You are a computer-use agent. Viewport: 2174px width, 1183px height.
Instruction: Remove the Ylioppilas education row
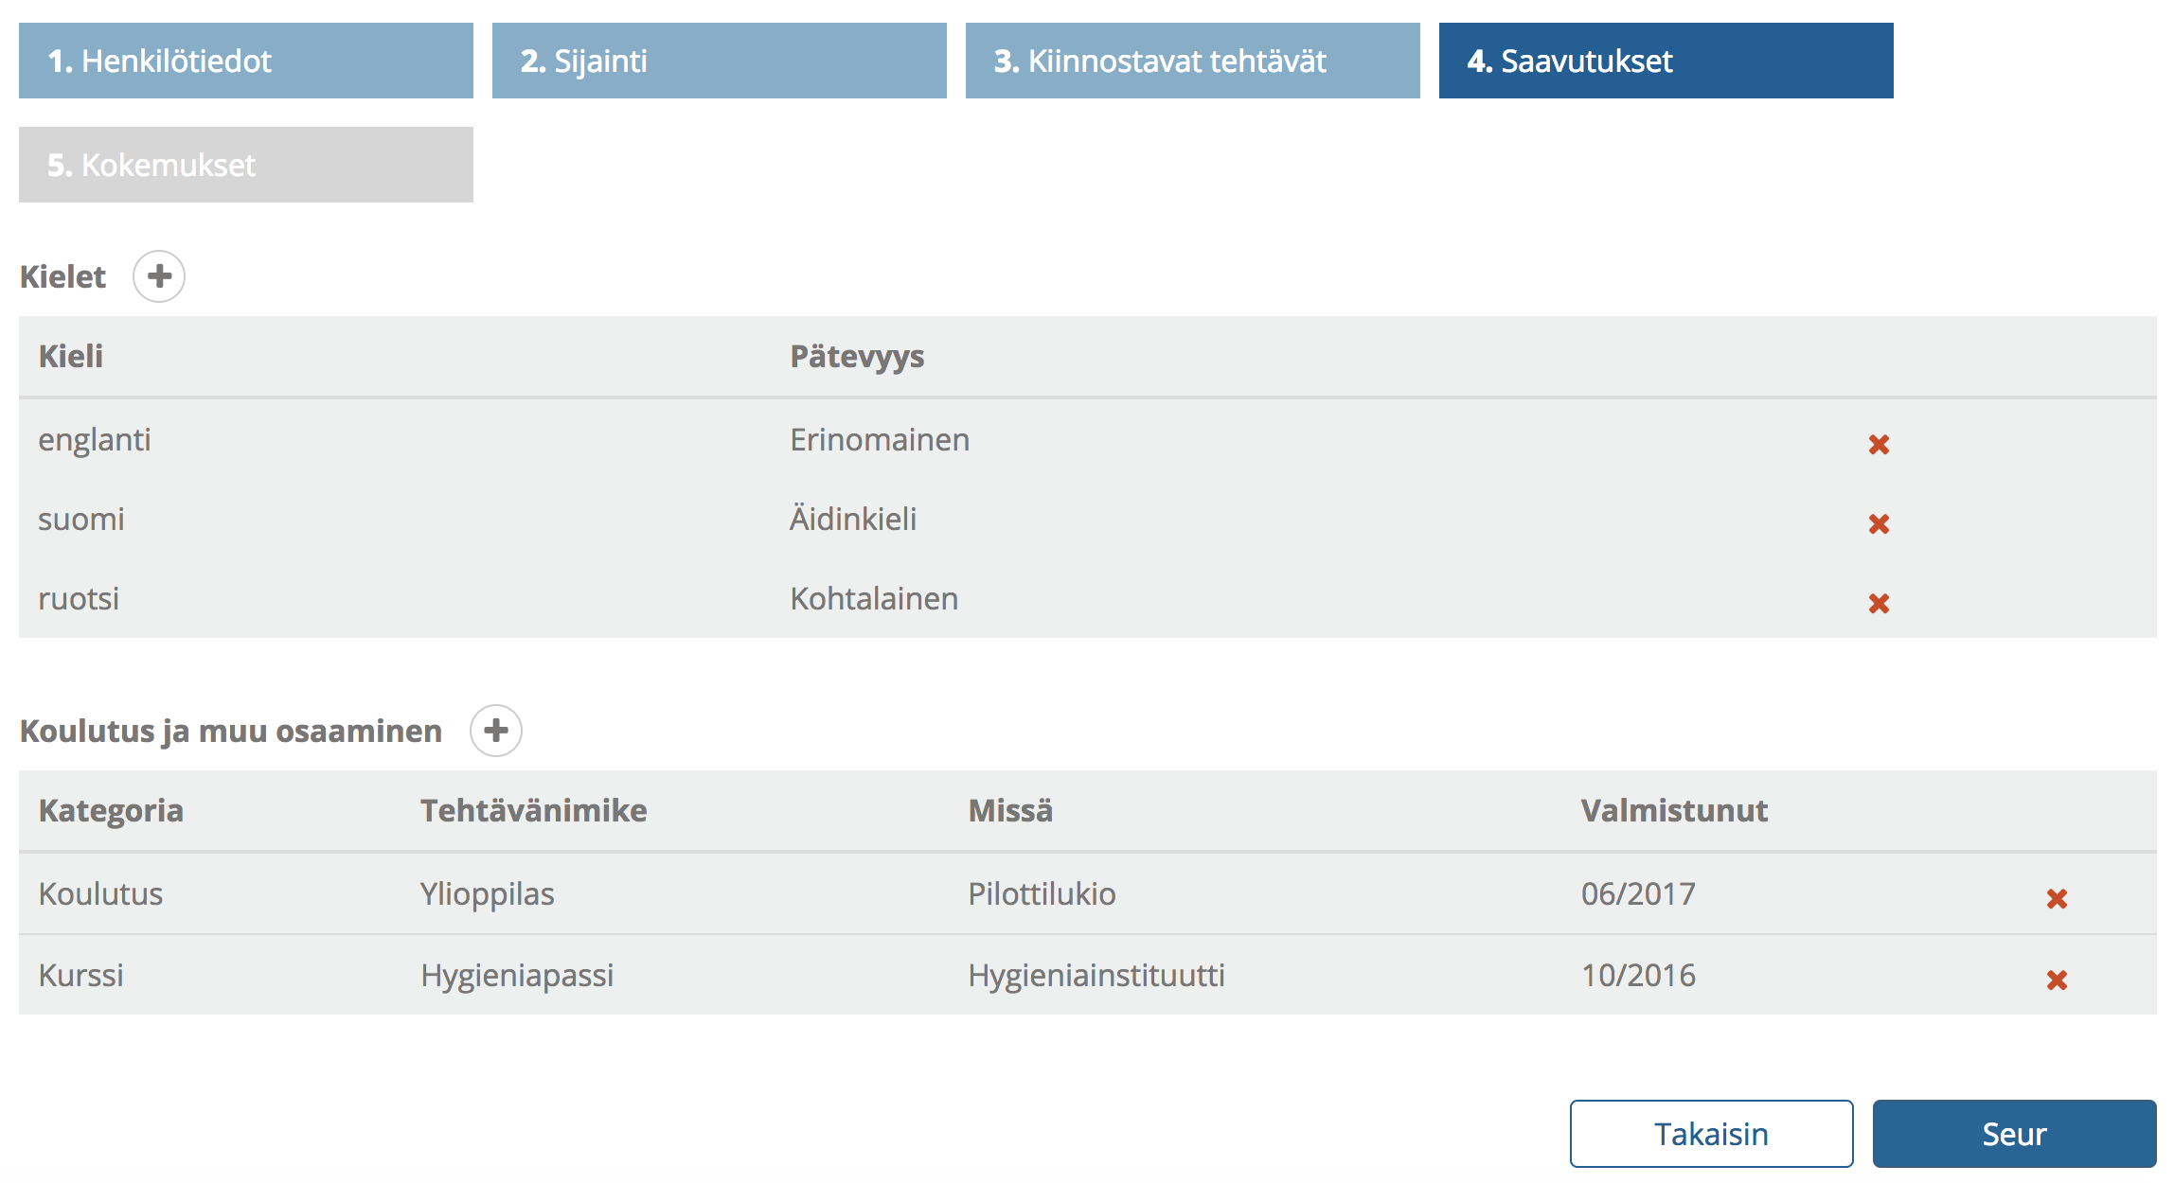tap(2057, 898)
